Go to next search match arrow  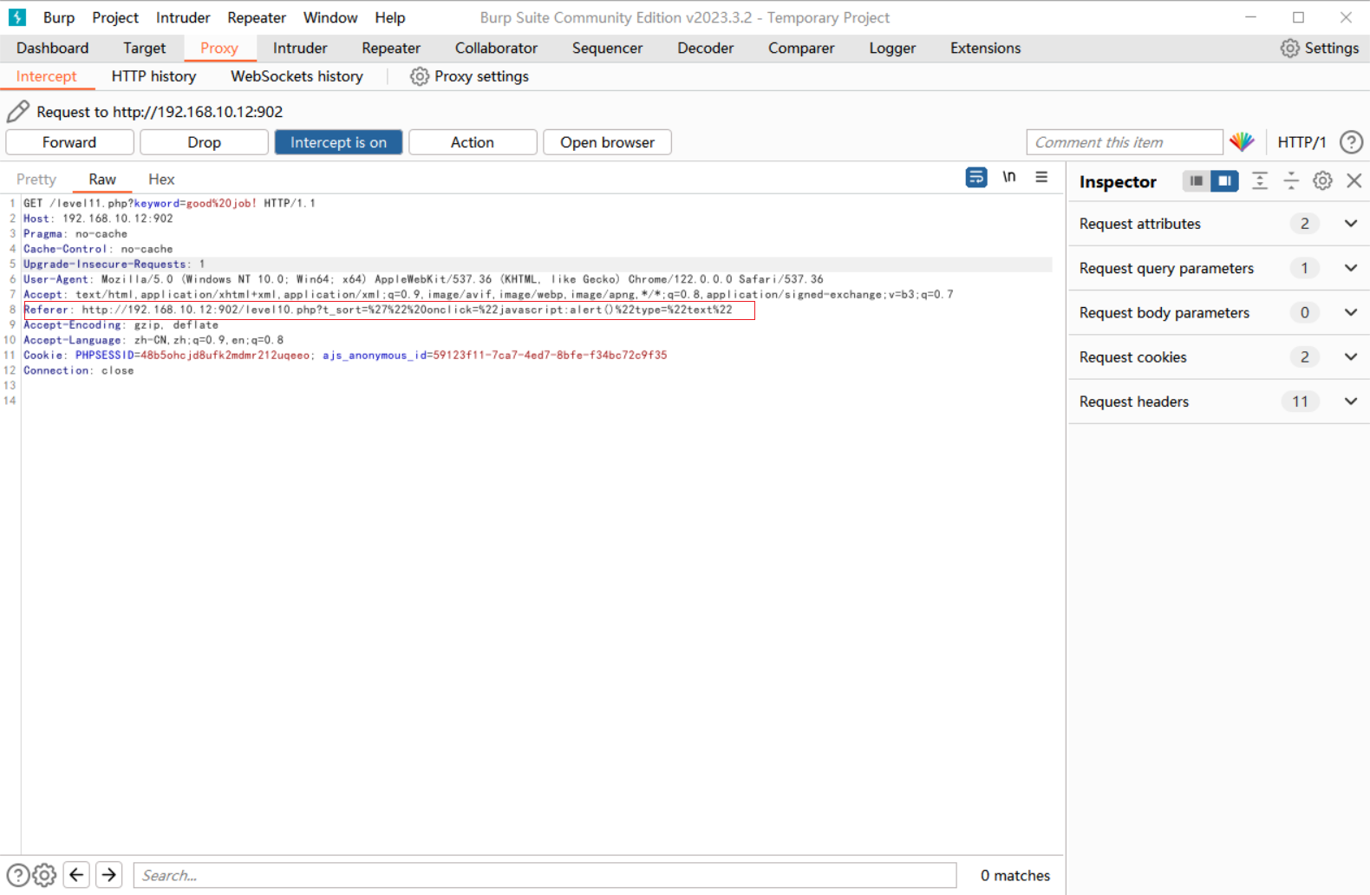[109, 875]
